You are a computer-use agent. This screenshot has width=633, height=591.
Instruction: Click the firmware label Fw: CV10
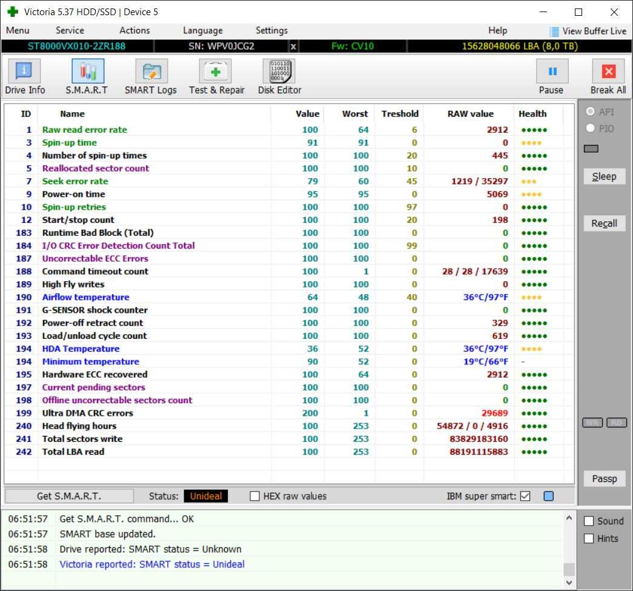[x=353, y=47]
